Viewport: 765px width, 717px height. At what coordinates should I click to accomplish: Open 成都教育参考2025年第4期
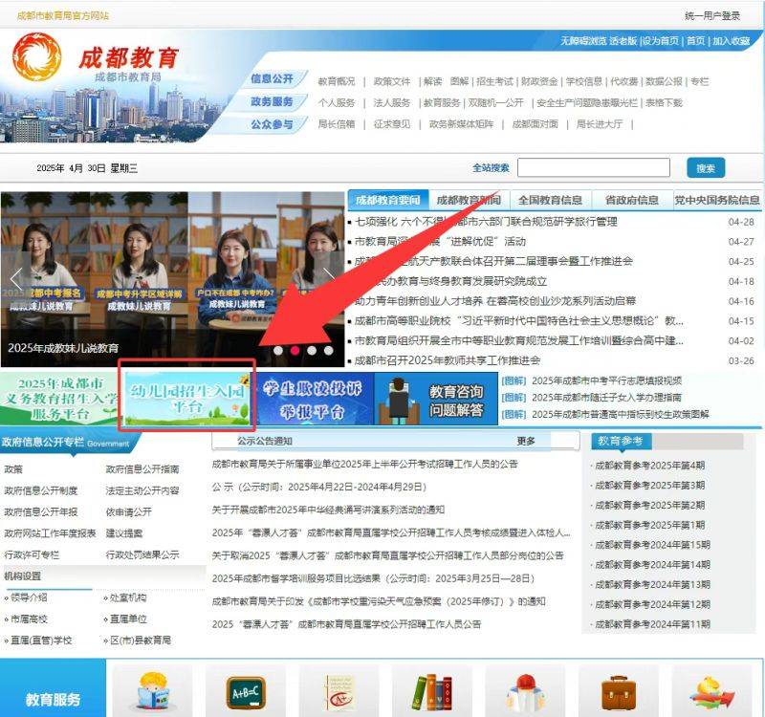pos(650,466)
